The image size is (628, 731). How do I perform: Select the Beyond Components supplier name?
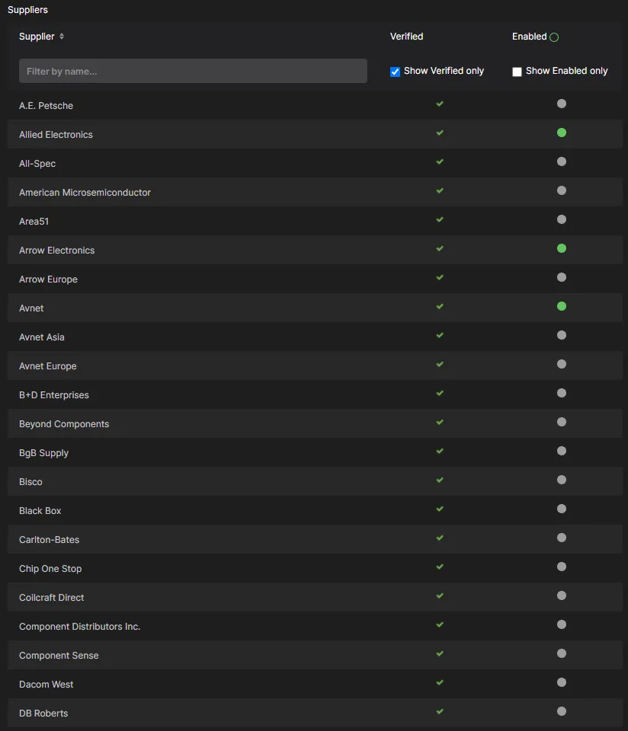pyautogui.click(x=64, y=423)
